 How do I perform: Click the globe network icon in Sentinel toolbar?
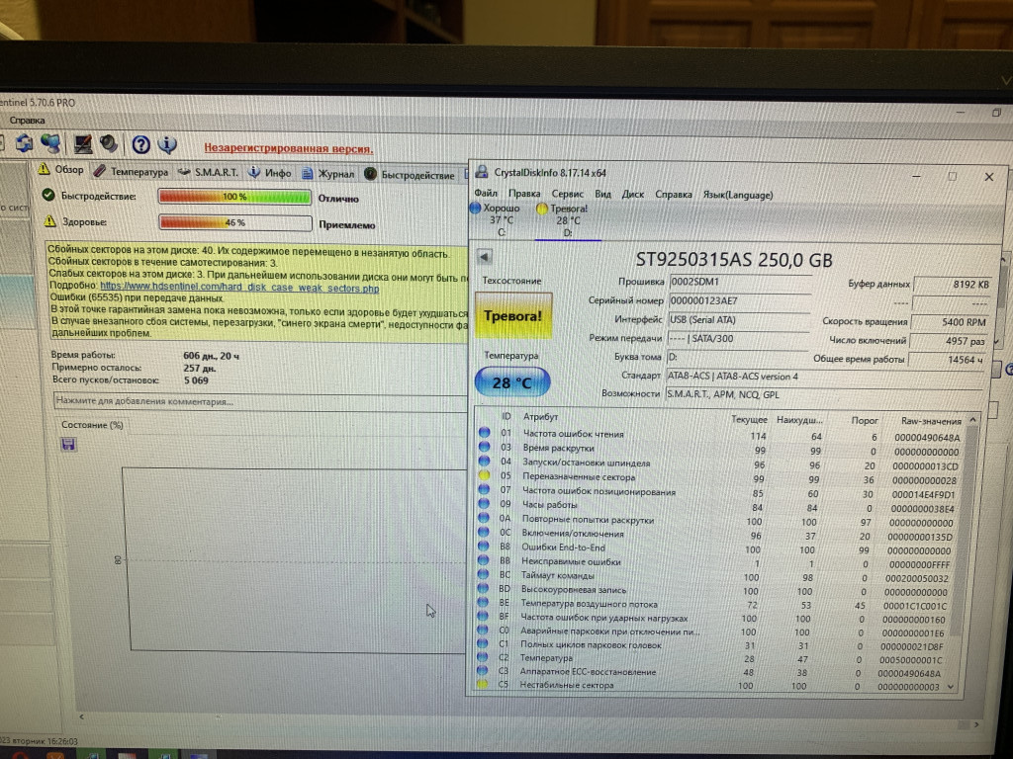50,143
